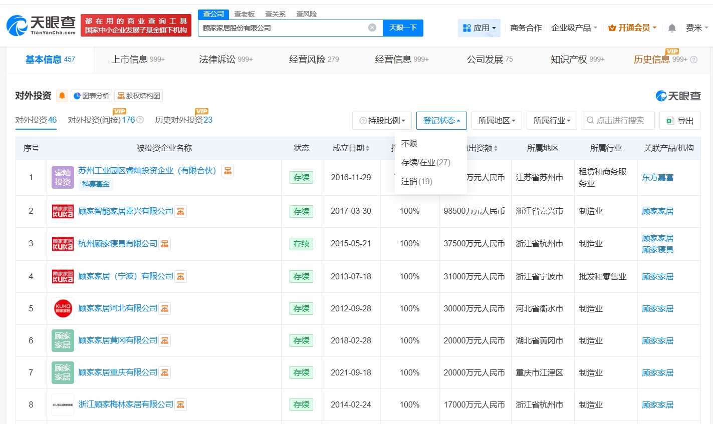Image resolution: width=713 pixels, height=424 pixels.
Task: Export the table with 导出 button
Action: click(680, 121)
